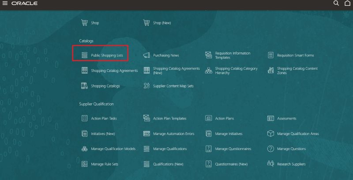The image size is (353, 180).
Task: Click the Action Plan Templates icon
Action: point(146,118)
